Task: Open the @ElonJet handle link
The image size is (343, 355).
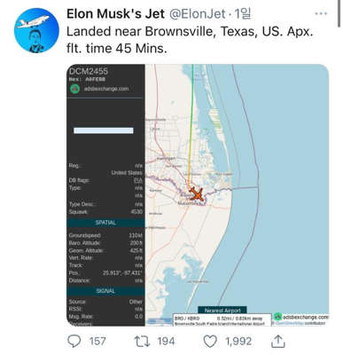Action: [198, 14]
